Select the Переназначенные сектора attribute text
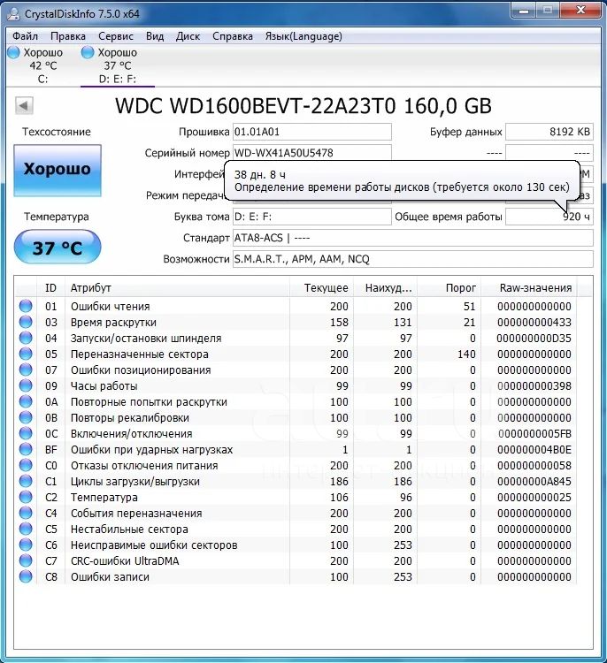 [x=139, y=354]
